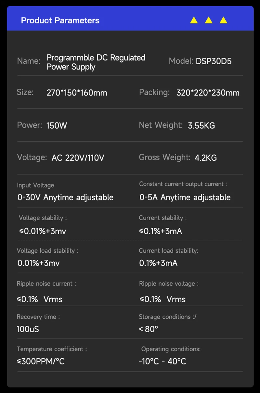Image resolution: width=260 pixels, height=393 pixels.
Task: Click the 320*220*230mm packing value
Action: point(208,93)
